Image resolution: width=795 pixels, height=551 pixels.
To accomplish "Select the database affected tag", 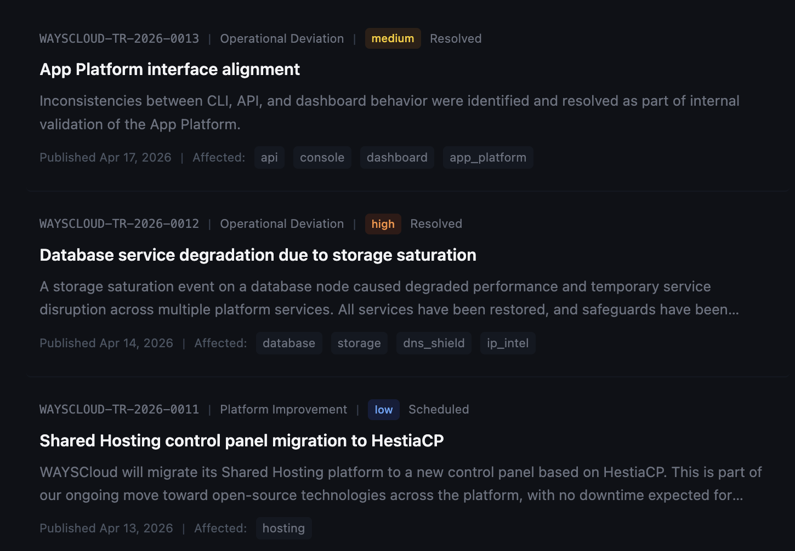I will coord(289,343).
